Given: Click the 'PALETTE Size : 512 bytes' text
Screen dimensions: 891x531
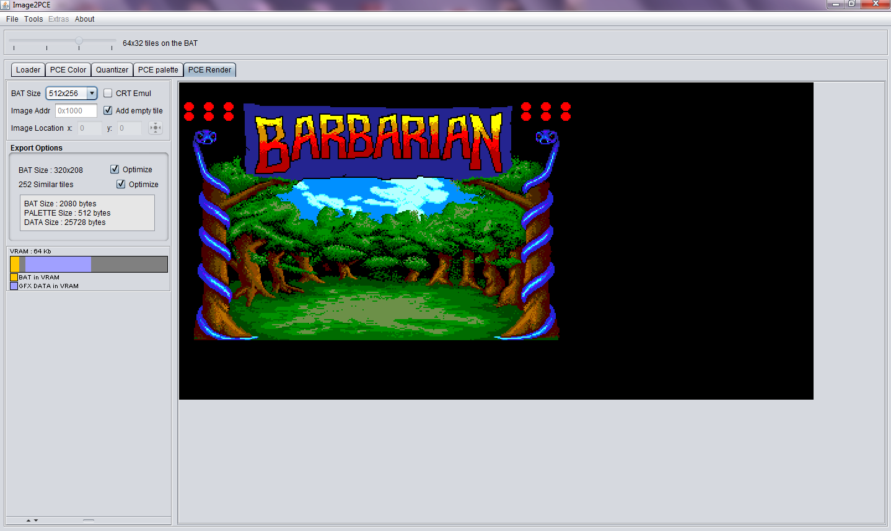Looking at the screenshot, I should [x=68, y=213].
